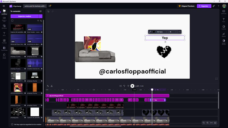Open Tu contenido sidebar tab
This screenshot has width=228, height=128.
point(4,12)
